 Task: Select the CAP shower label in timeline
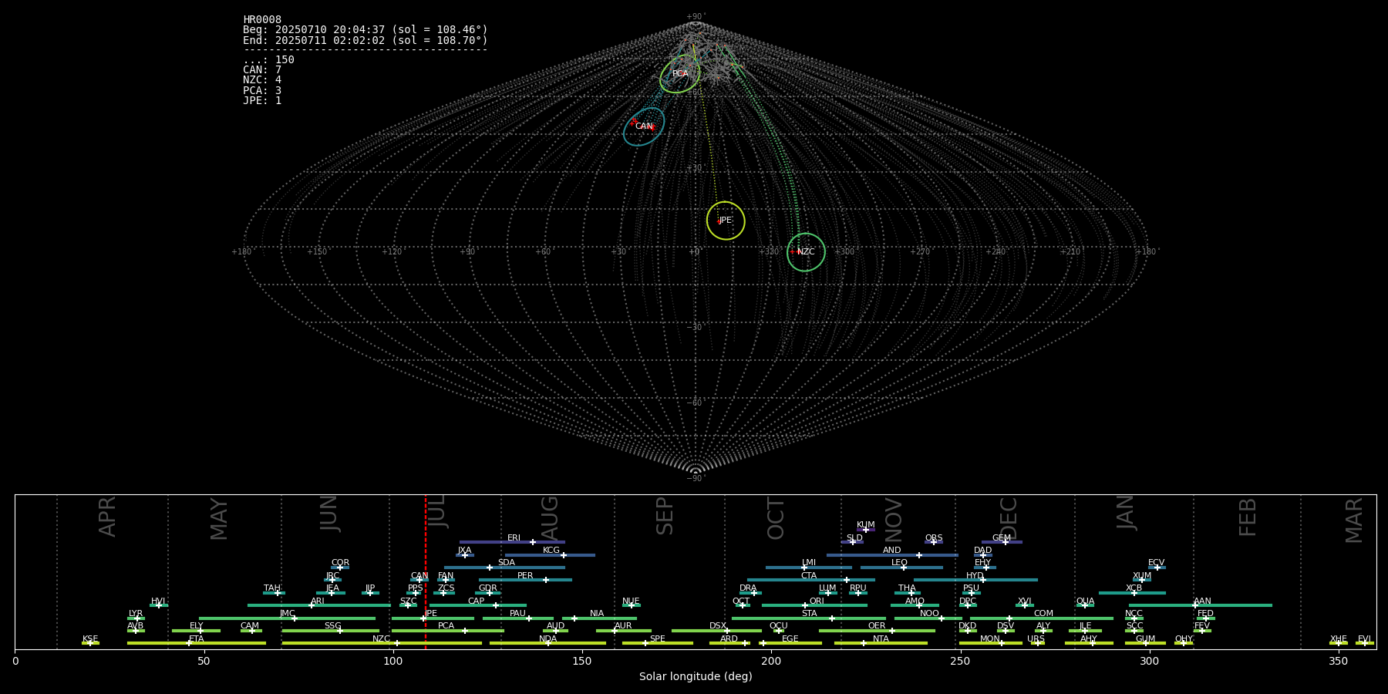[477, 601]
